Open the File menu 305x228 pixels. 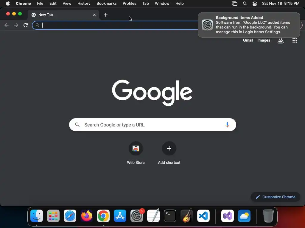point(40,3)
